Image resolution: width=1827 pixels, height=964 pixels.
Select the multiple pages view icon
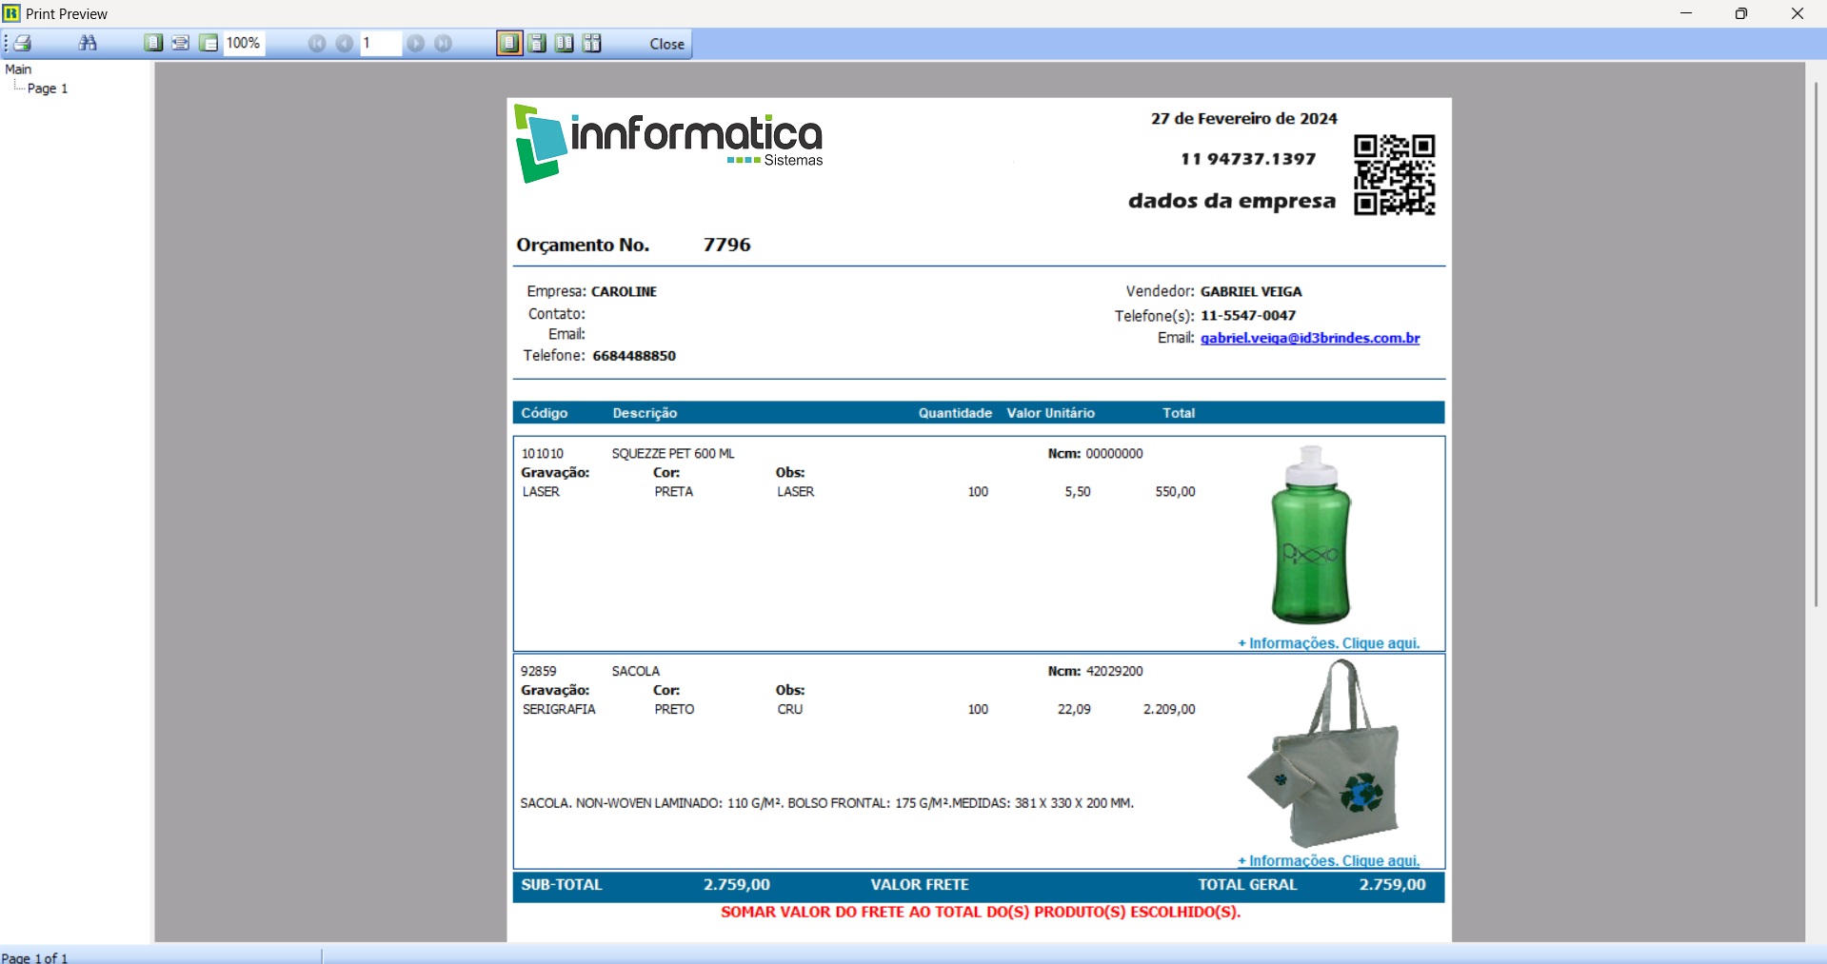[x=592, y=43]
